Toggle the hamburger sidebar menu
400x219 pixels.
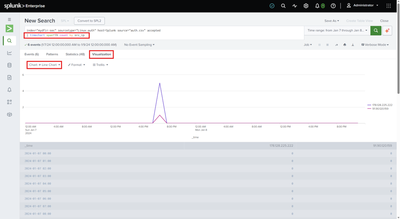click(9, 19)
